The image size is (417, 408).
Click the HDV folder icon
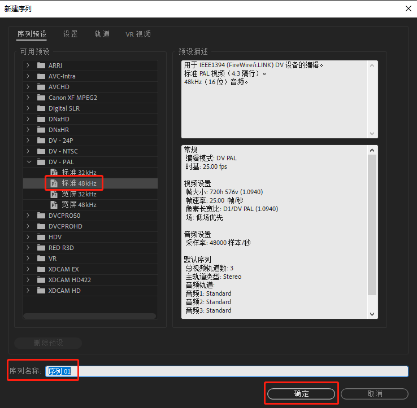point(41,237)
